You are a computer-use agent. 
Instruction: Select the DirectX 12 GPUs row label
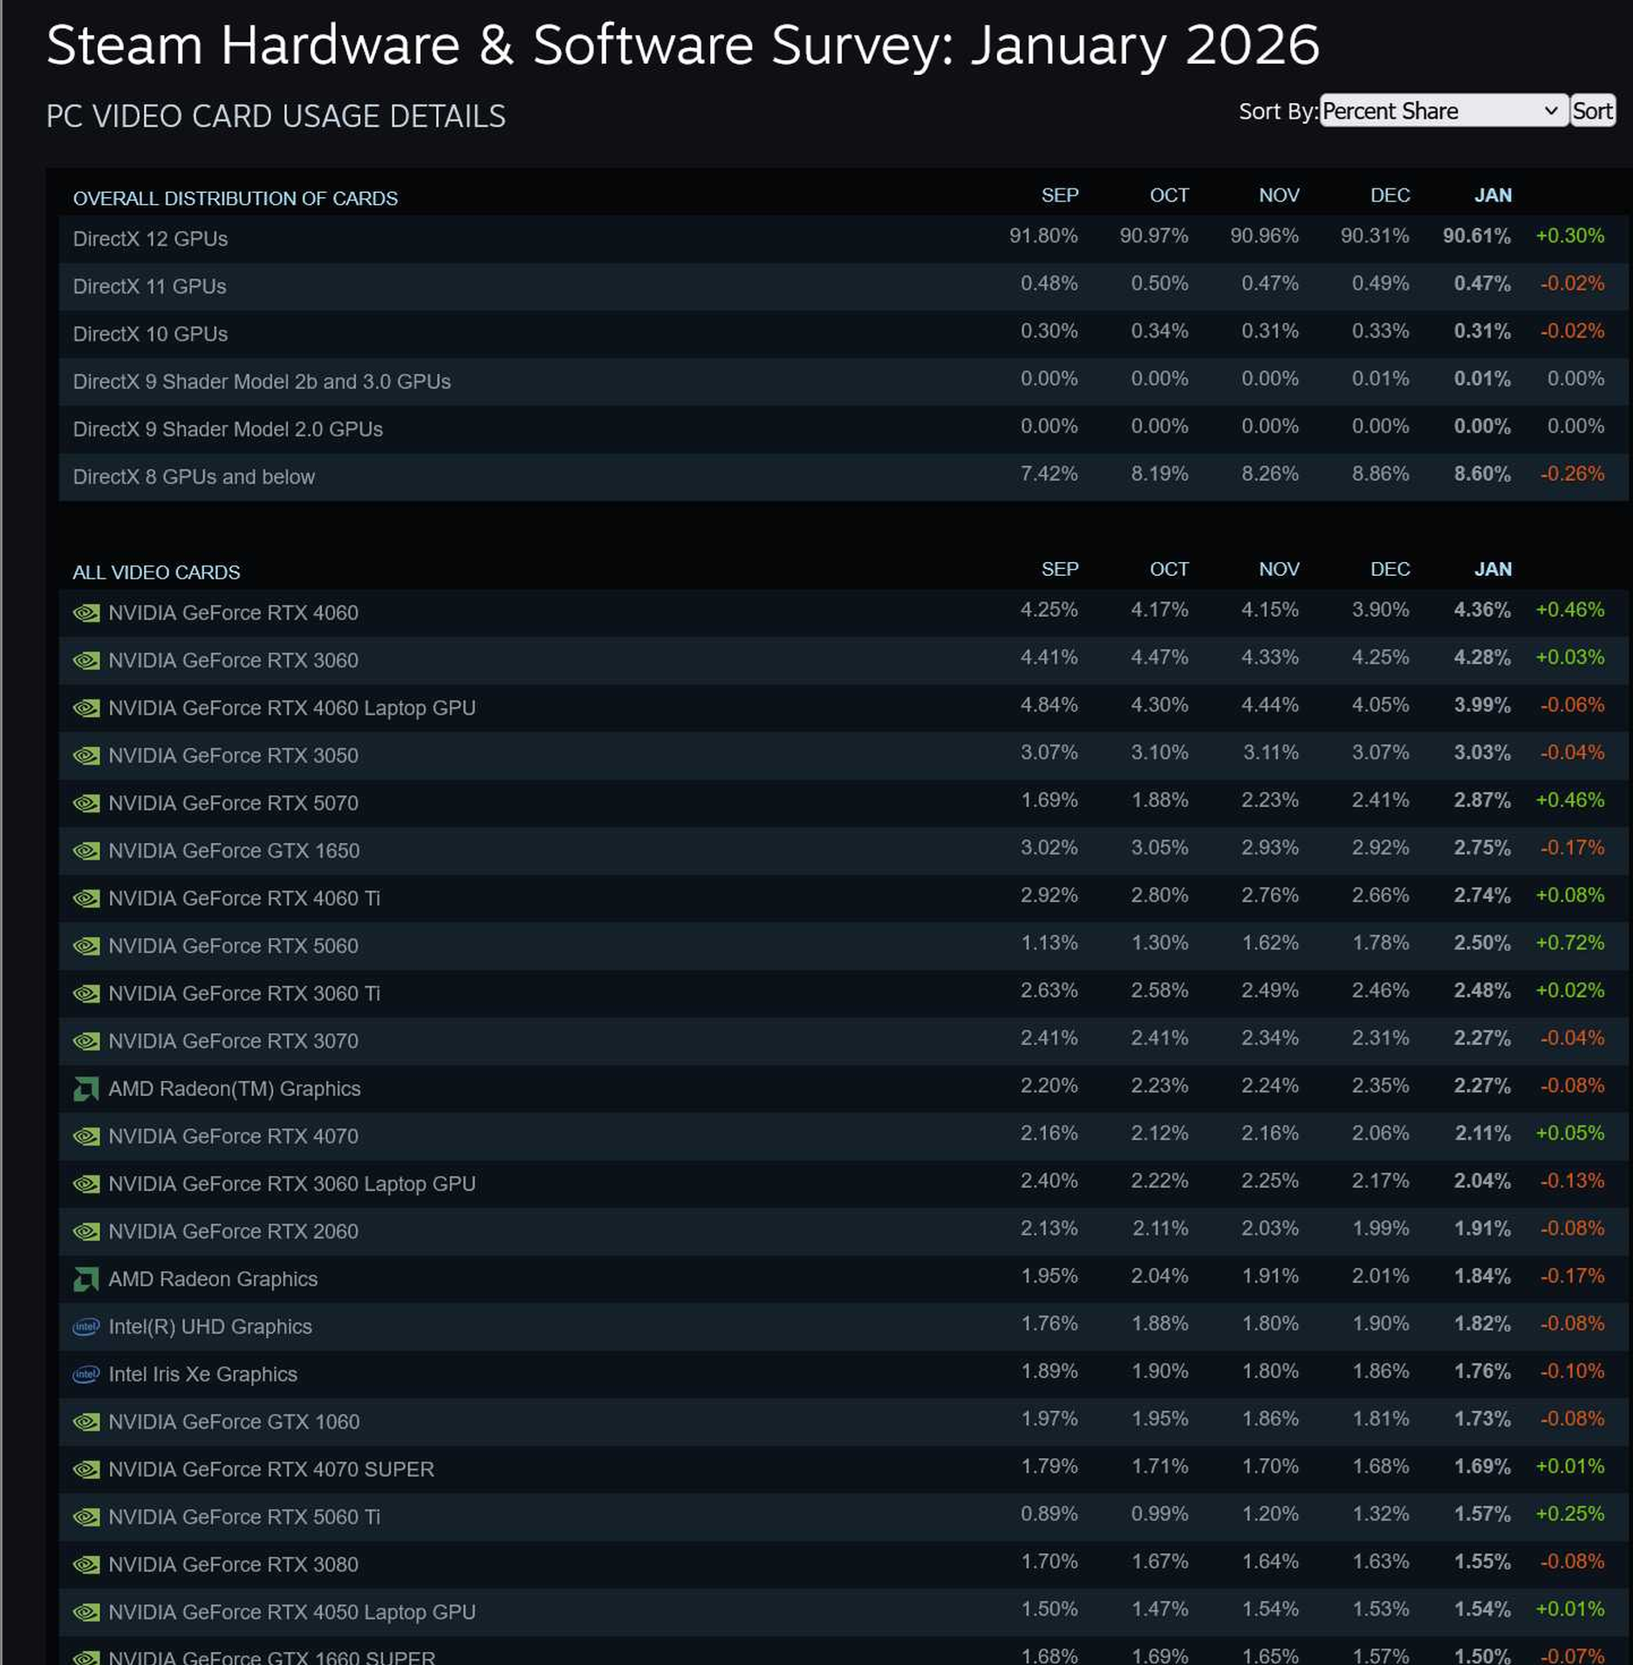[150, 239]
